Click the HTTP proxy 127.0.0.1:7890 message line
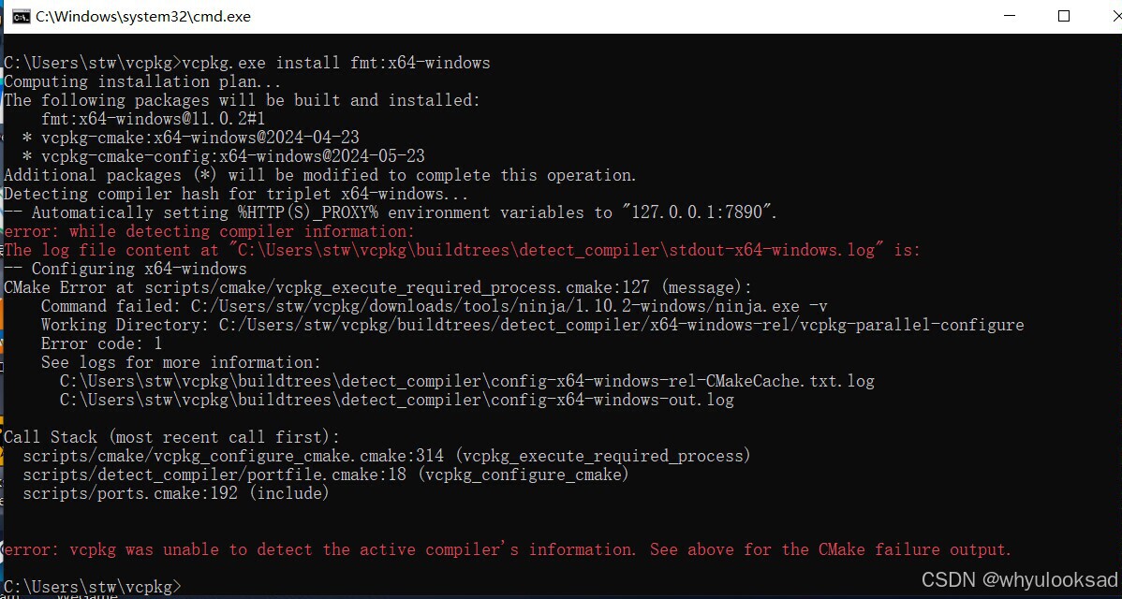The image size is (1122, 599). [389, 212]
